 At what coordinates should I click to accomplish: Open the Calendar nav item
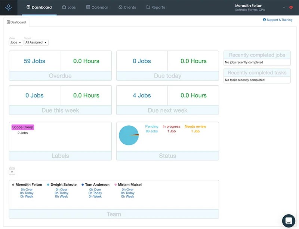(97, 7)
